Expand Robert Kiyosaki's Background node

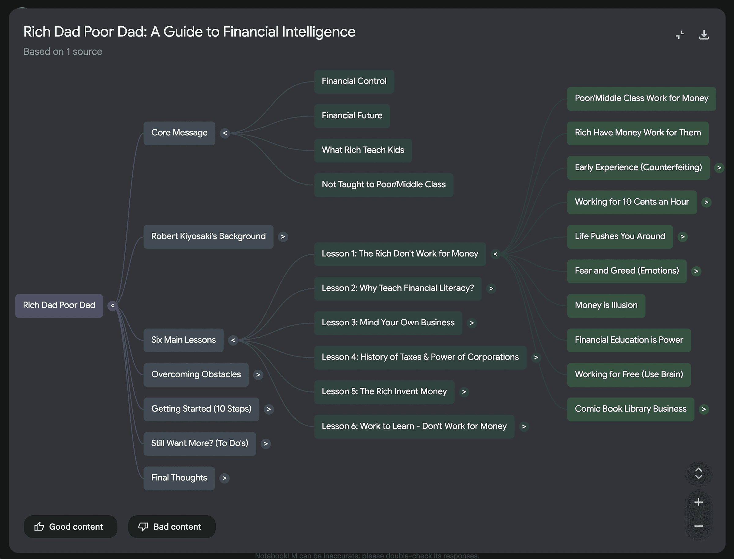[x=283, y=237]
